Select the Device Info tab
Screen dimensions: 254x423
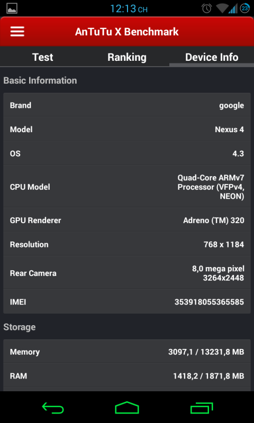(212, 57)
